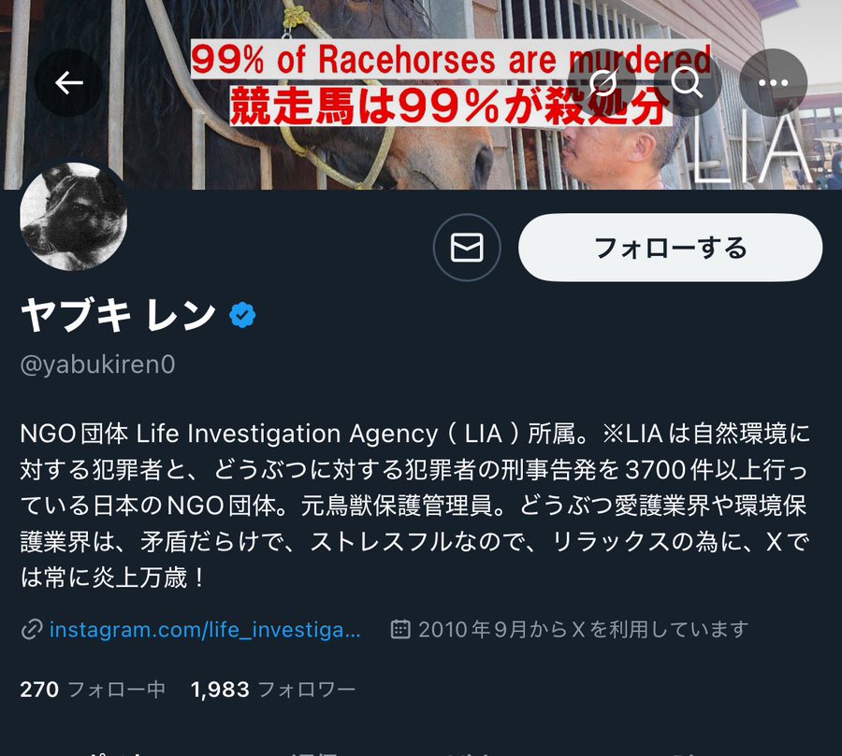
Task: Click the ヤブキ レン display name
Action: [x=118, y=316]
